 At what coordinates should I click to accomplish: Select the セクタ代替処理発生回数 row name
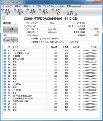(x=22, y=96)
